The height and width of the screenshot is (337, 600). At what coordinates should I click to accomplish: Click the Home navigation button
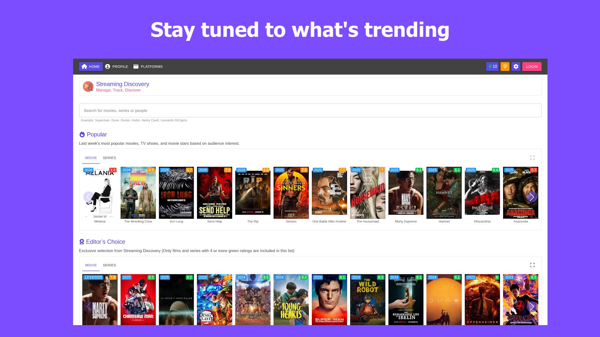click(x=91, y=66)
